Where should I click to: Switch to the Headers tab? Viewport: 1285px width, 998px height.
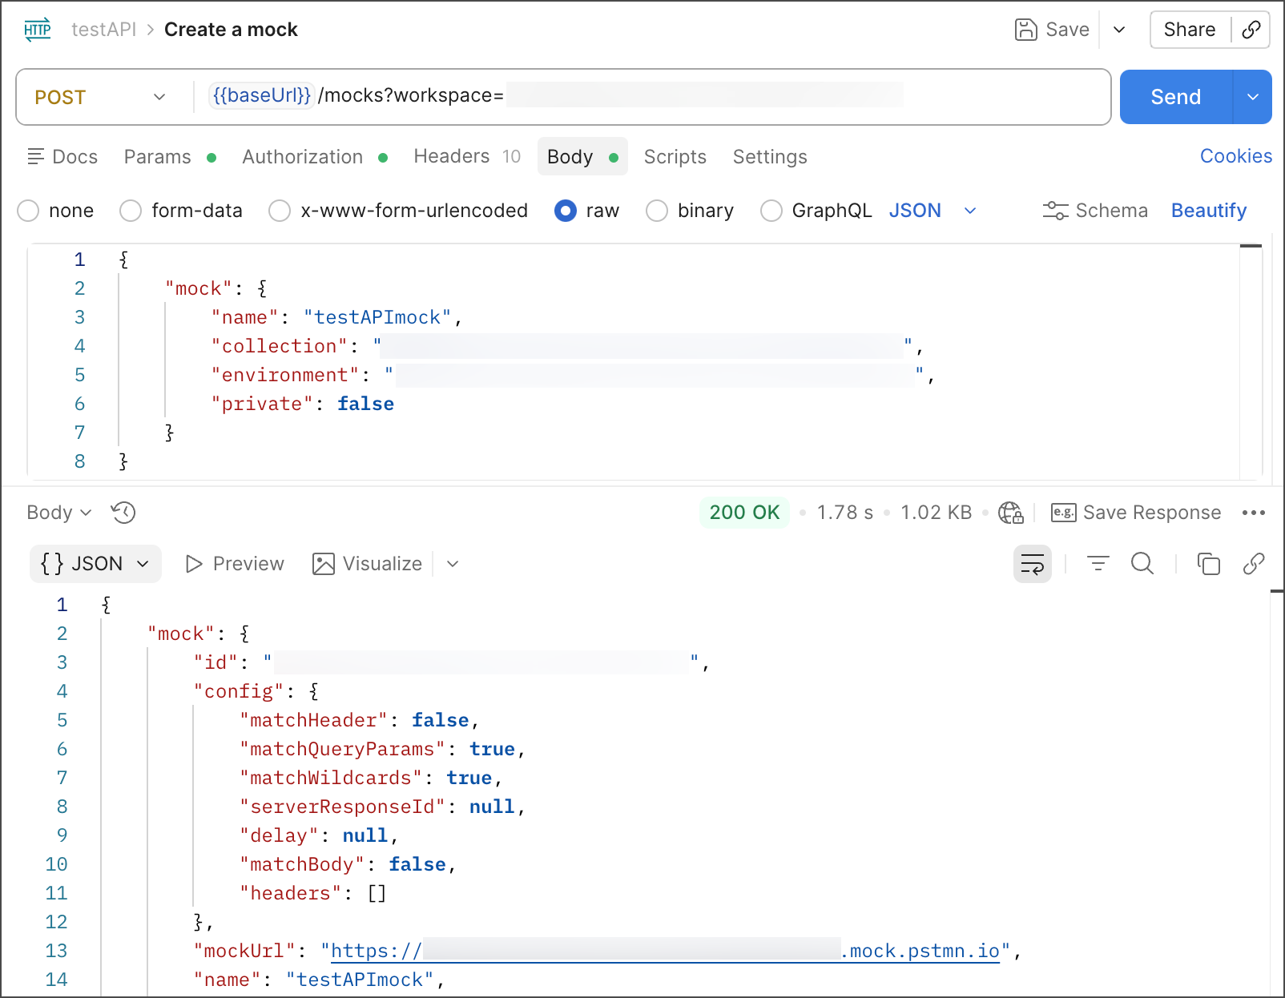click(467, 156)
